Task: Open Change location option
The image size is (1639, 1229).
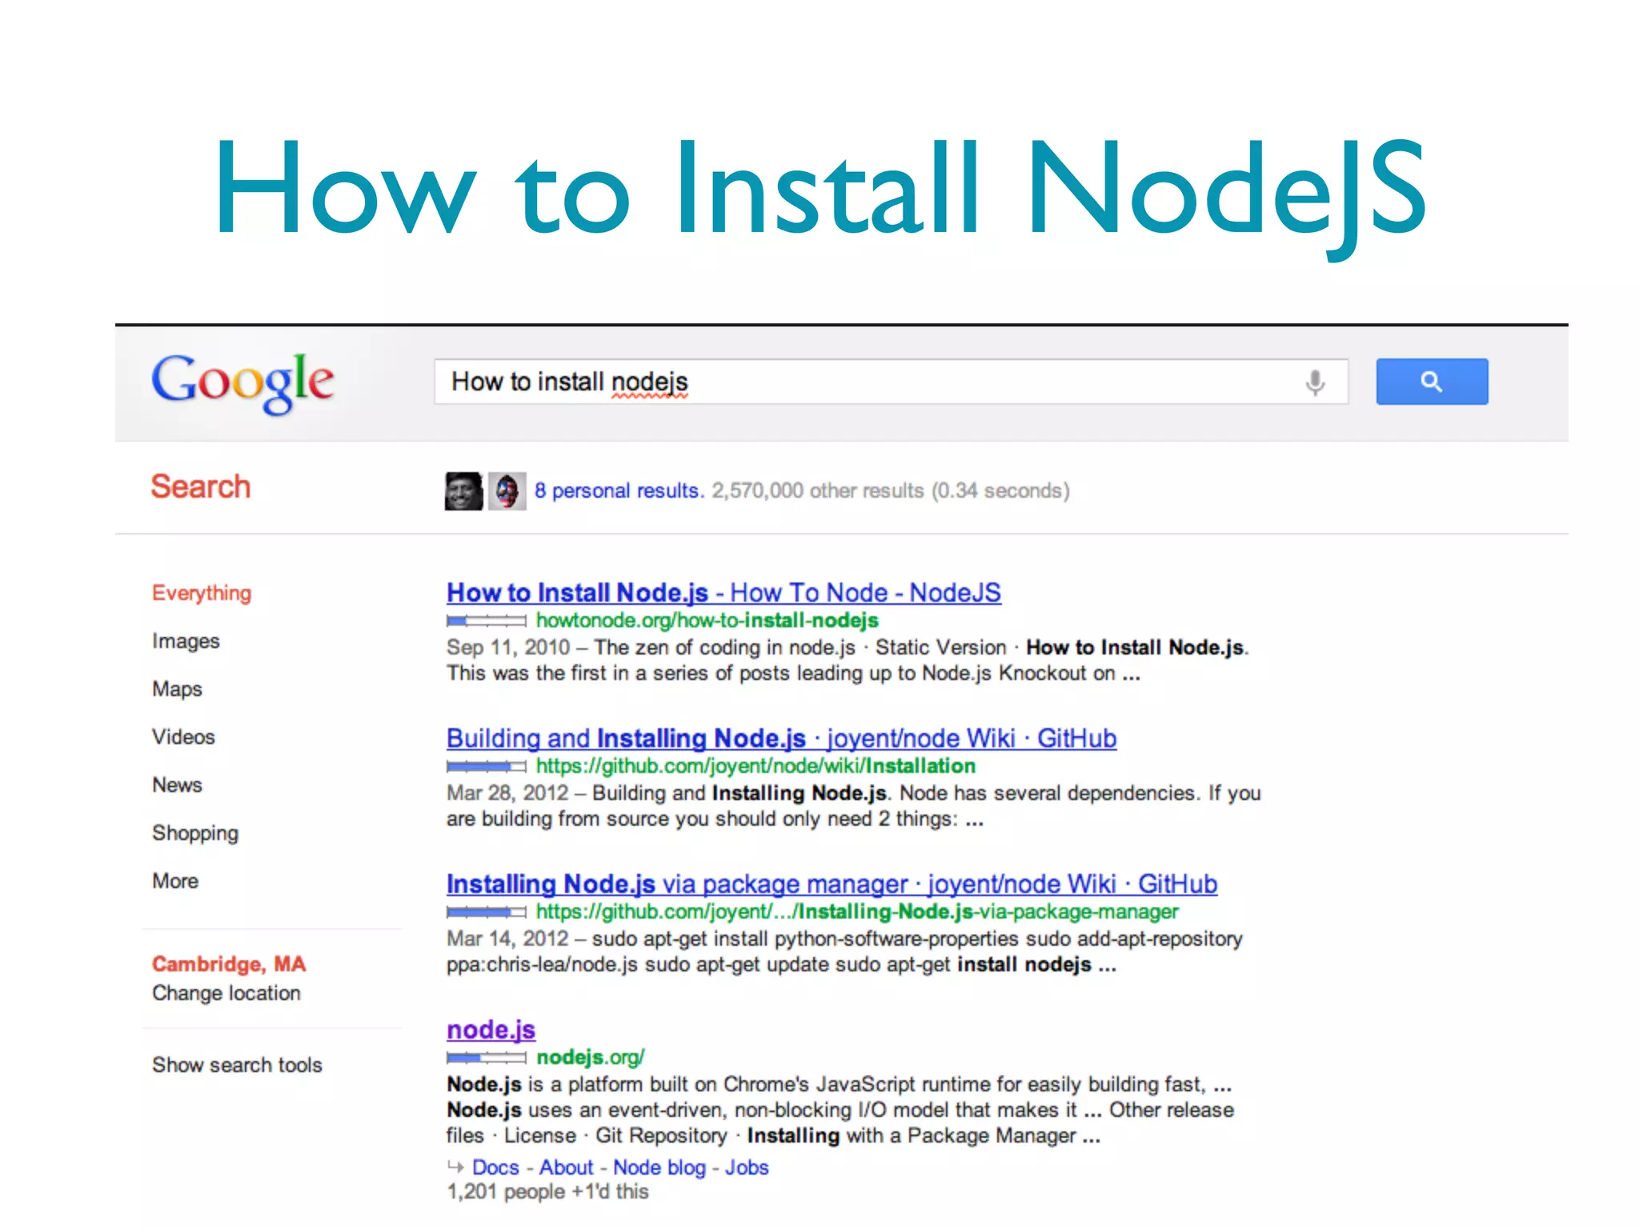Action: 226,993
